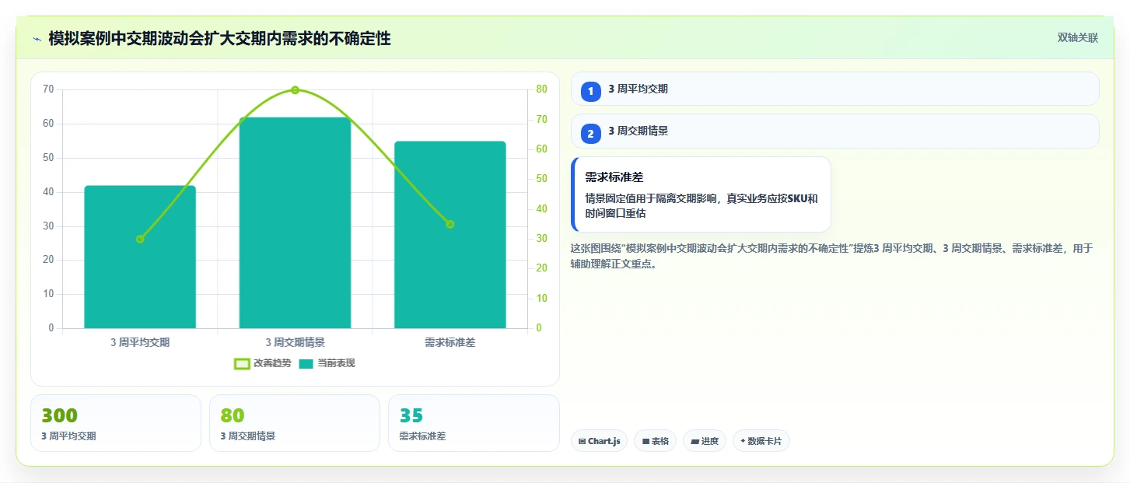Open the 需求标准差 note card
The height and width of the screenshot is (483, 1130).
(701, 194)
